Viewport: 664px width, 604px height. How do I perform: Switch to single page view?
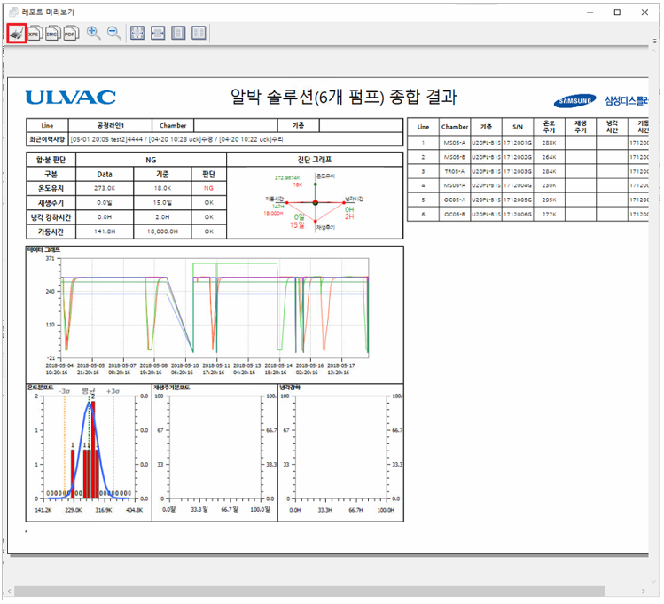[x=178, y=33]
